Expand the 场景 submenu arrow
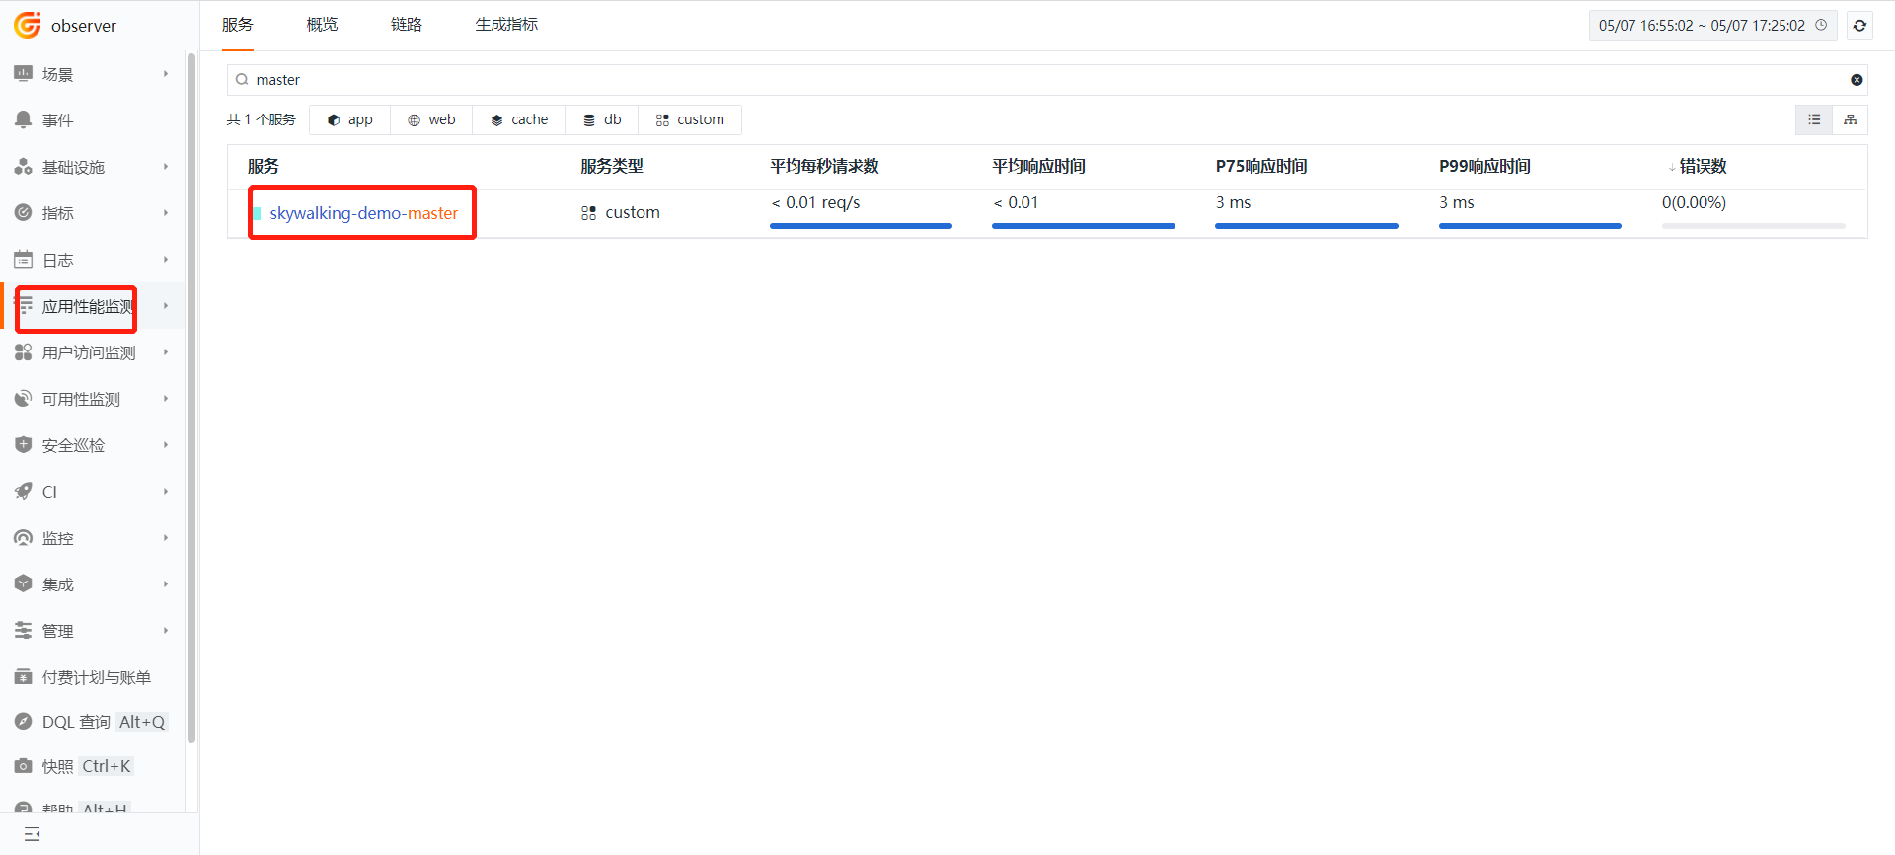1895x855 pixels. click(x=166, y=74)
